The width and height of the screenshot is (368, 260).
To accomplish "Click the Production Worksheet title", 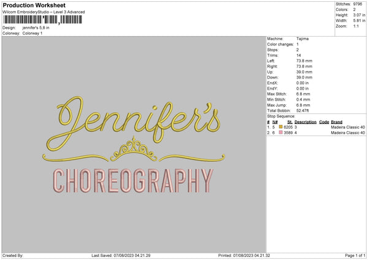I will click(34, 5).
